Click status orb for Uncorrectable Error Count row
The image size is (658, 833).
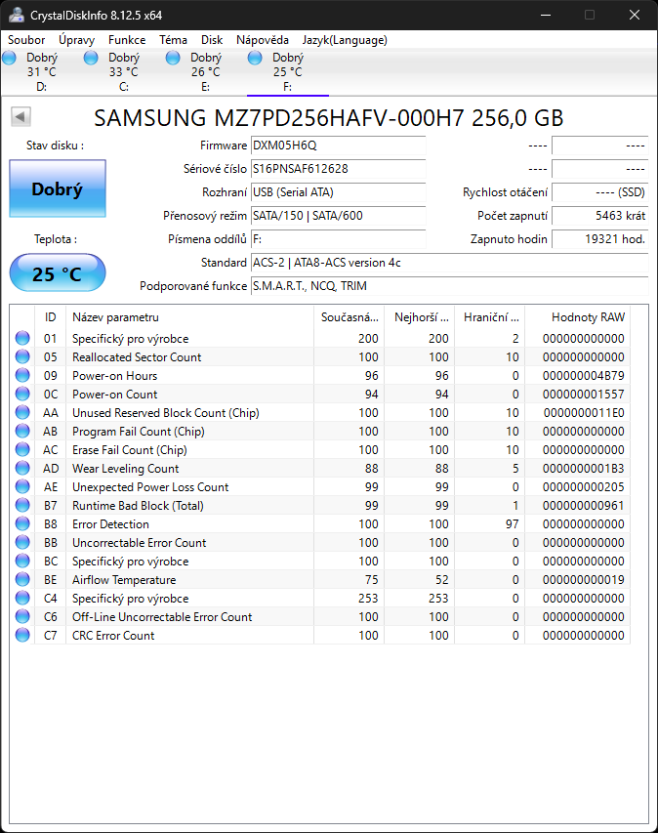pyautogui.click(x=22, y=542)
